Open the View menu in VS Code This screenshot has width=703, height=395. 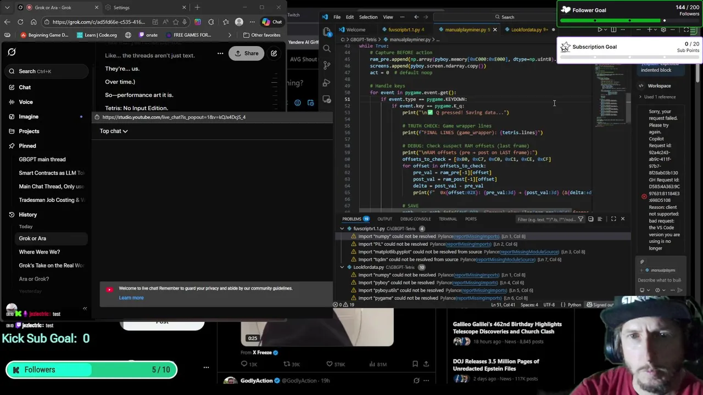[x=388, y=17]
